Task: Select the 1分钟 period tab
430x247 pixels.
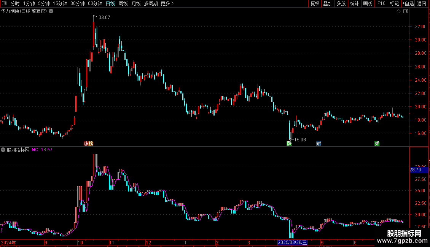Action: pos(29,3)
